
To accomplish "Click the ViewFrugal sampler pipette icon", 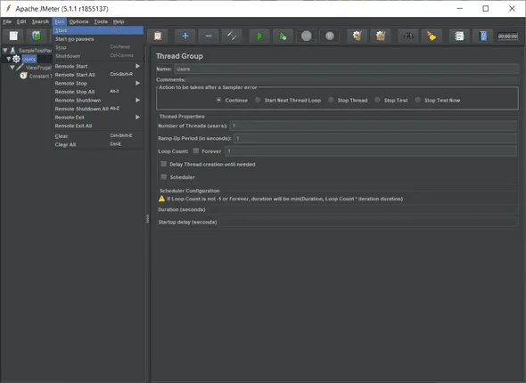I will pyautogui.click(x=20, y=68).
